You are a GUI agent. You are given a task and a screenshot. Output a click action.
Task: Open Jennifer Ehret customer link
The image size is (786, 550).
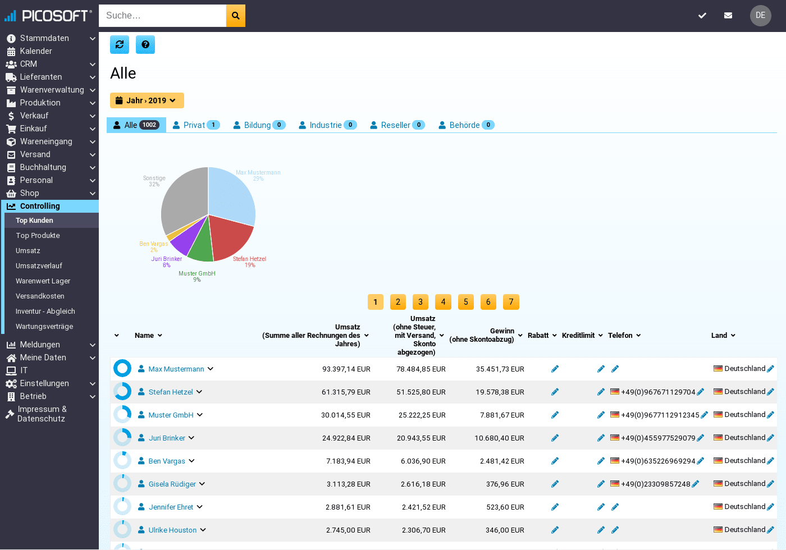(171, 507)
